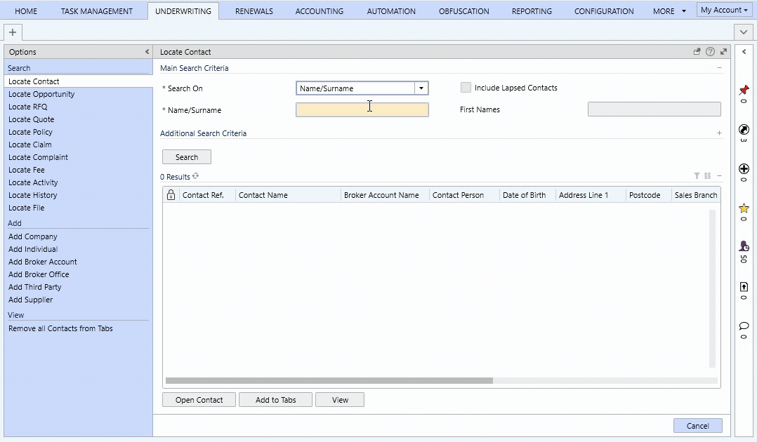Open help for Locate Contact
Viewport: 757px width, 442px height.
pos(710,52)
